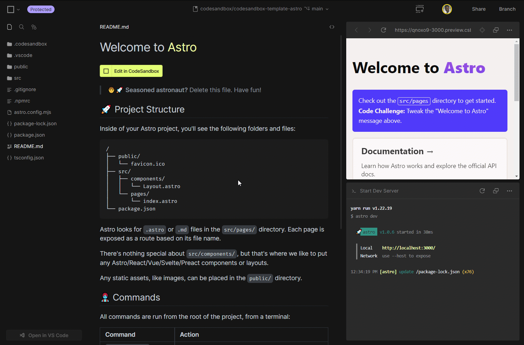Open the new devtool panel icon
The height and width of the screenshot is (345, 524).
pyautogui.click(x=419, y=9)
